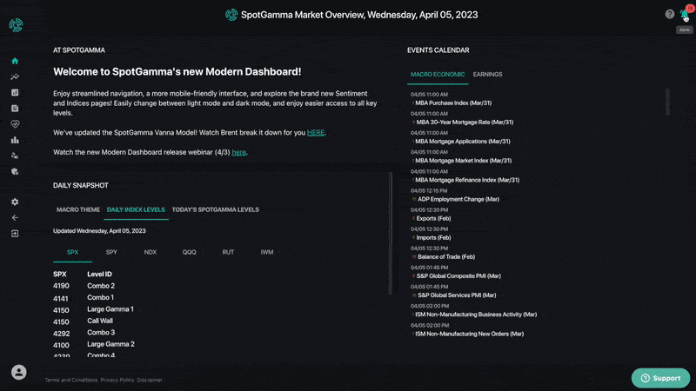Select the Daily Index Levels tab
696x391 pixels.
click(136, 209)
